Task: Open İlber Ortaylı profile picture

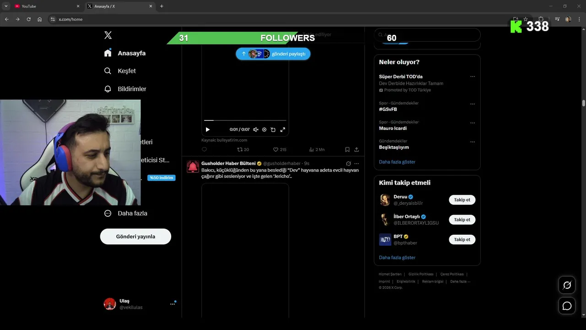Action: tap(385, 220)
